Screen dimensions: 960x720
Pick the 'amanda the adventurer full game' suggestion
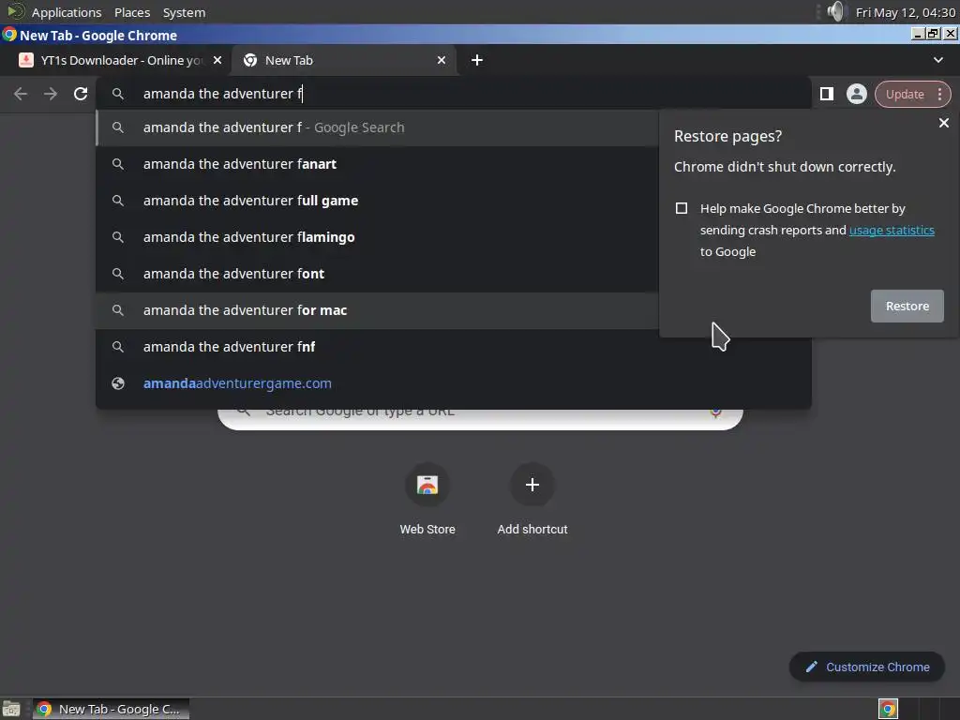pos(377,201)
